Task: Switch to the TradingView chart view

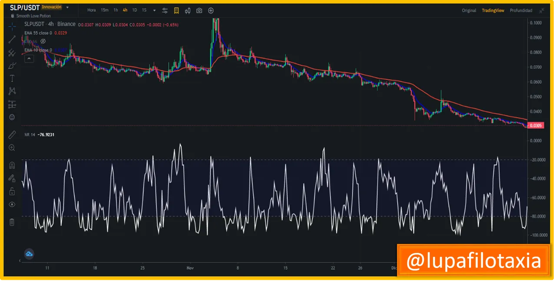Action: pyautogui.click(x=493, y=10)
